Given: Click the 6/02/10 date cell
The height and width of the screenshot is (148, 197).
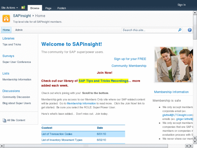Looking at the screenshot, I should point(101,140).
